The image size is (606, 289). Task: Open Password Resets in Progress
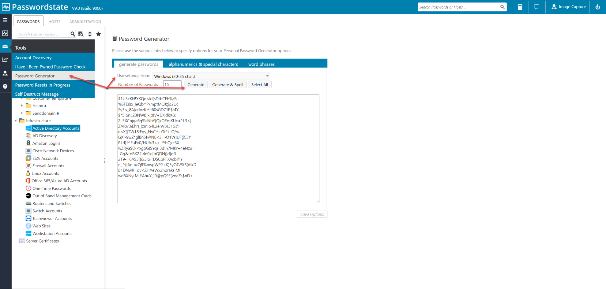(53, 85)
